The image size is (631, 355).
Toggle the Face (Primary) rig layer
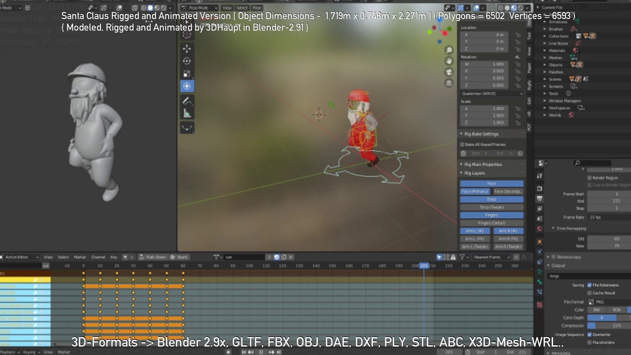coord(475,192)
